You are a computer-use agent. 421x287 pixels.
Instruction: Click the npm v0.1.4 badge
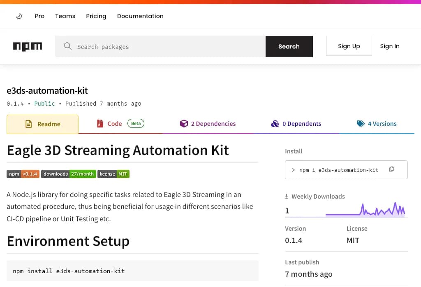[23, 174]
